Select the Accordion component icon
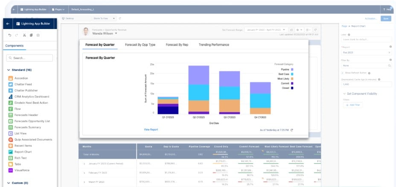This screenshot has width=396, height=187. [x=10, y=78]
